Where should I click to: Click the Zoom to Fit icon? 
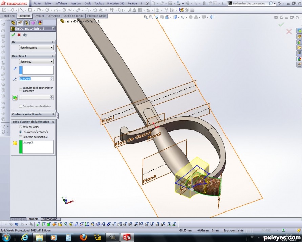146,17
